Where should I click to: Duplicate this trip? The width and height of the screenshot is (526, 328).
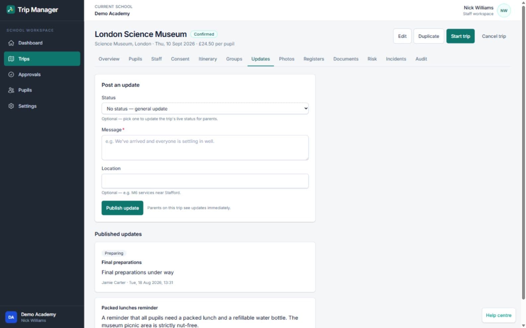(x=428, y=36)
